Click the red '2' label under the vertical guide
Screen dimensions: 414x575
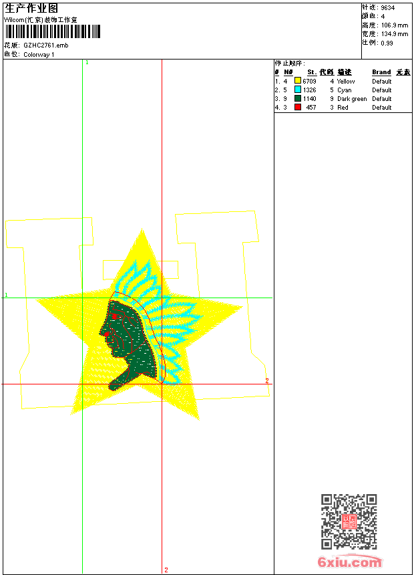(166, 570)
